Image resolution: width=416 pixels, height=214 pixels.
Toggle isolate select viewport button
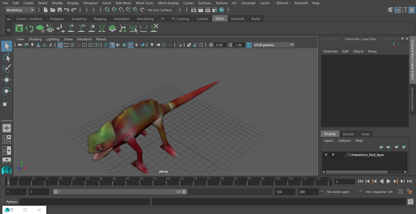(x=179, y=45)
